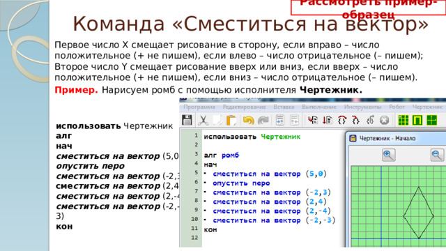Click the Copy page icon
Image resolution: width=446 pixels, height=251 pixels.
pos(217,120)
